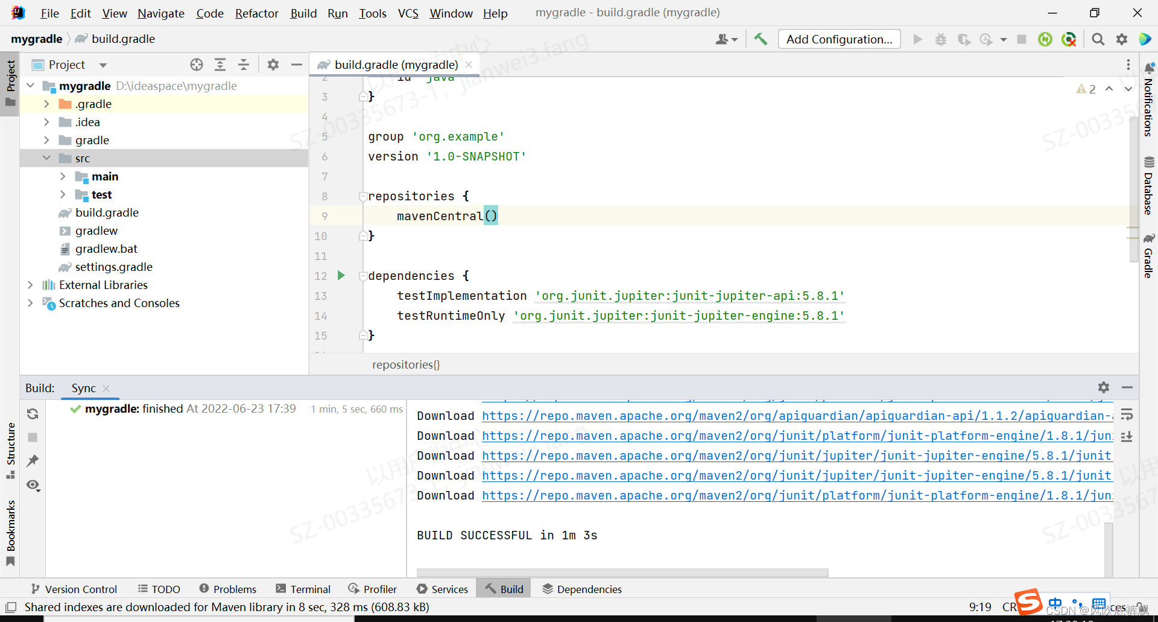This screenshot has width=1158, height=622.
Task: Select gradlew.bat in the project tree
Action: 106,249
